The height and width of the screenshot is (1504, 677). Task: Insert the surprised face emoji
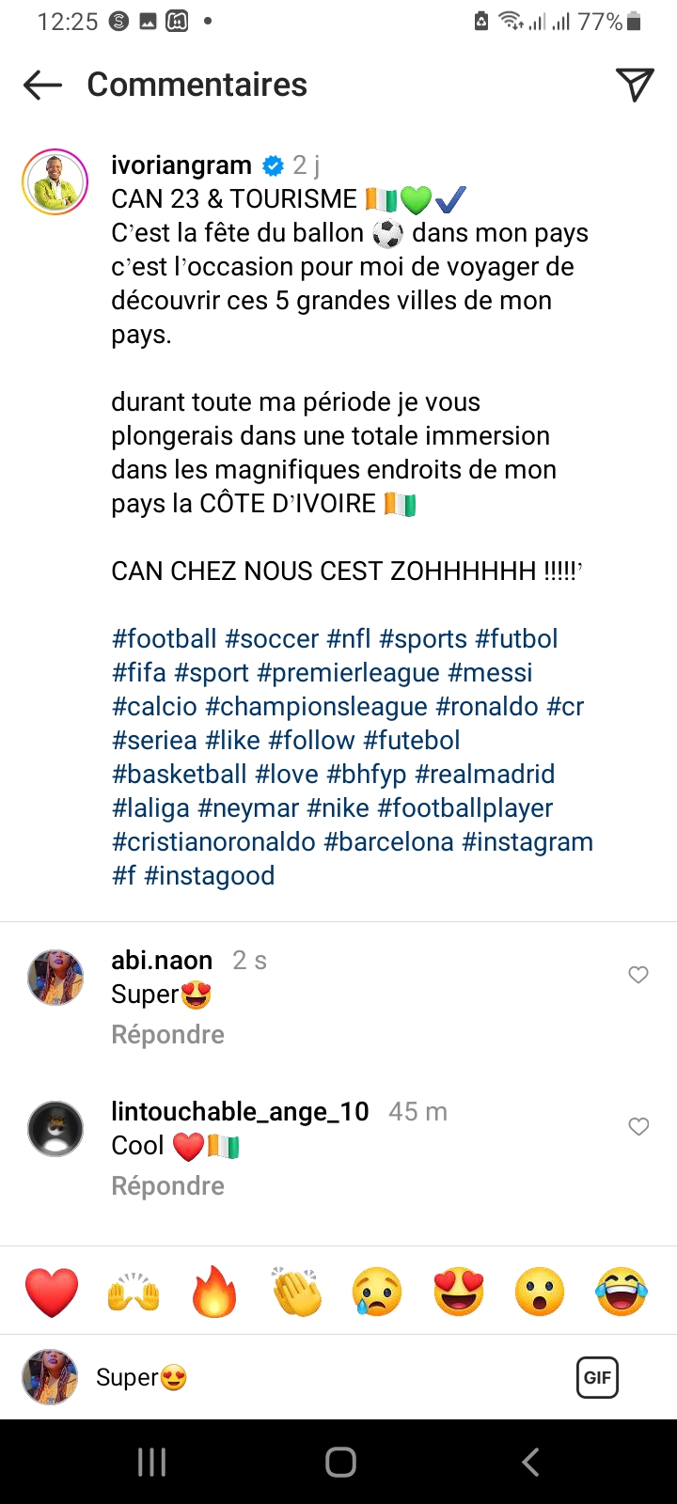pyautogui.click(x=541, y=1292)
